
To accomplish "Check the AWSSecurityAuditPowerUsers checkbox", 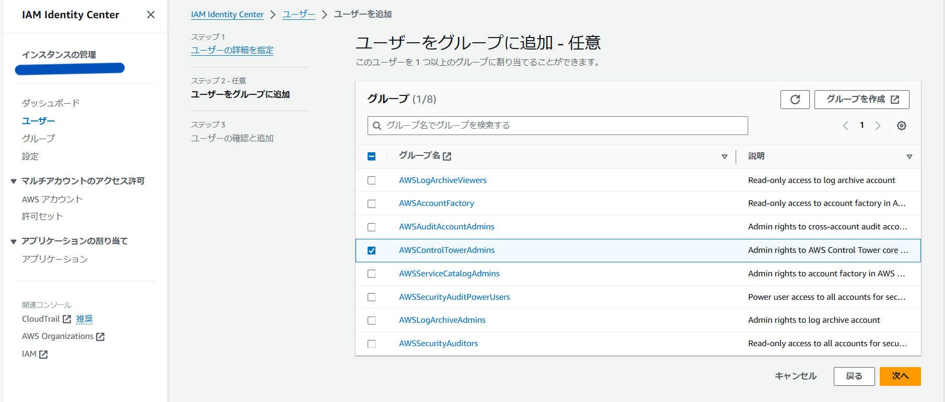I will 371,297.
